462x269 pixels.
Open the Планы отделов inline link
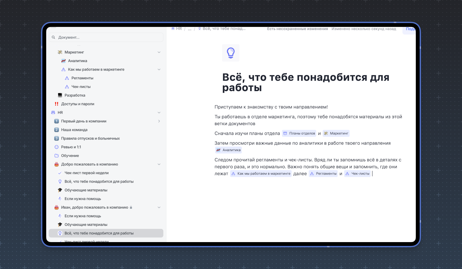[299, 133]
